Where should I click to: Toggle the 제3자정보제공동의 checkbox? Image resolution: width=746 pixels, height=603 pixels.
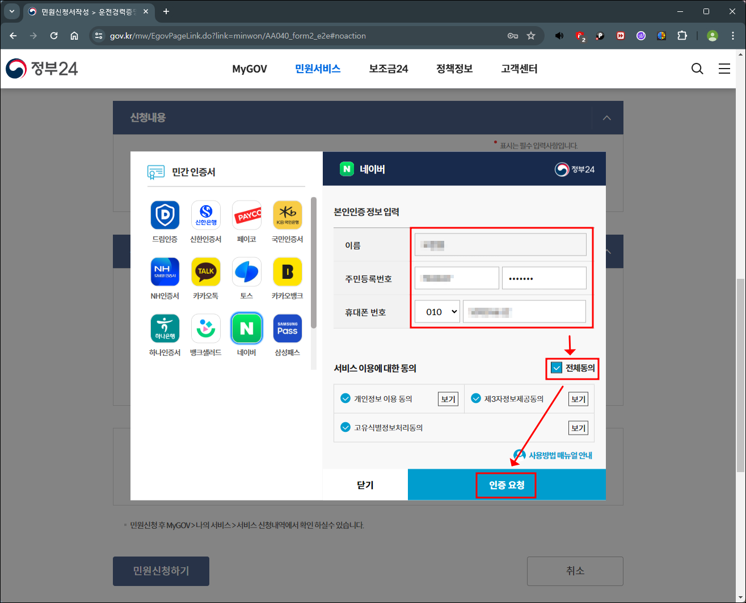click(476, 398)
